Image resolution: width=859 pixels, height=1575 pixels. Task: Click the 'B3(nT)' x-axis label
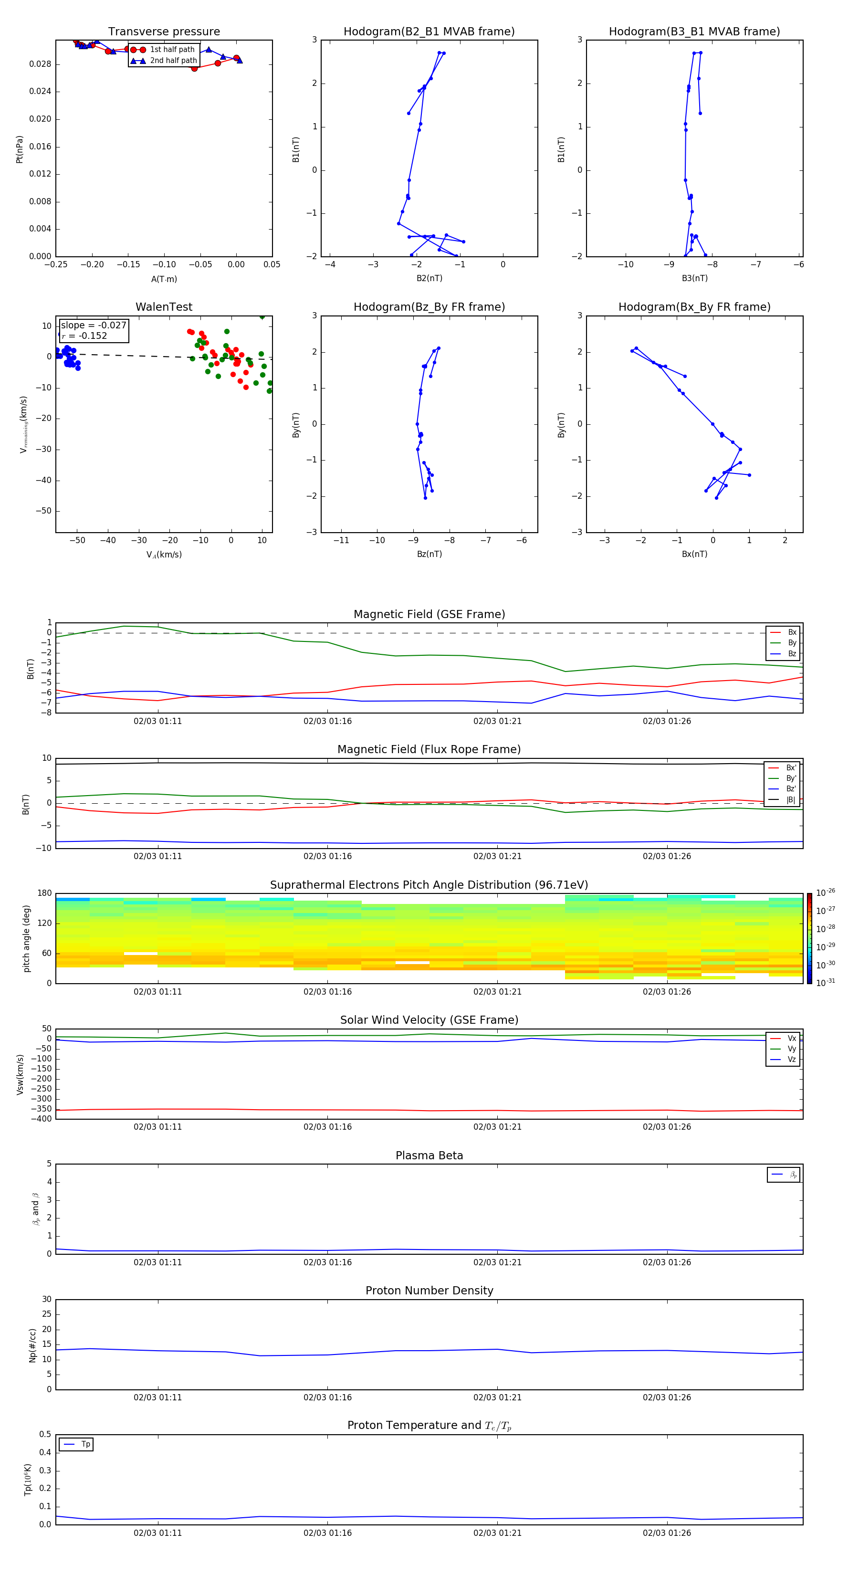point(694,278)
